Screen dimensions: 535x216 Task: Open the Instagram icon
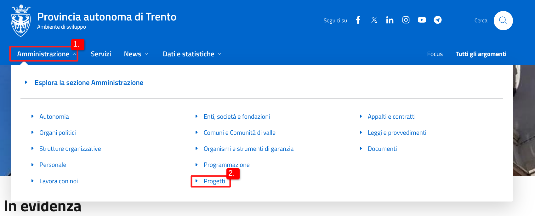point(406,20)
